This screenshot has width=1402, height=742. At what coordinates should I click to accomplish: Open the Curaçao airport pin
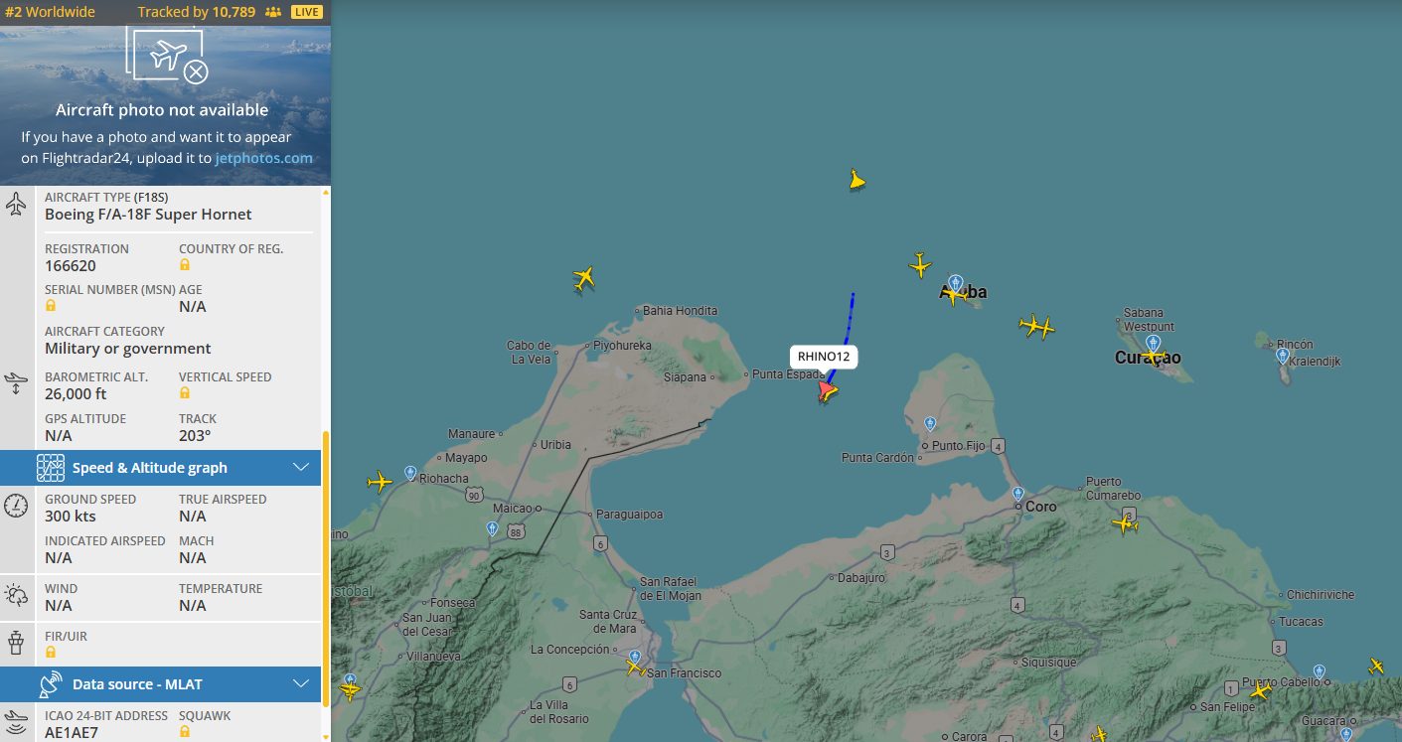click(1153, 343)
